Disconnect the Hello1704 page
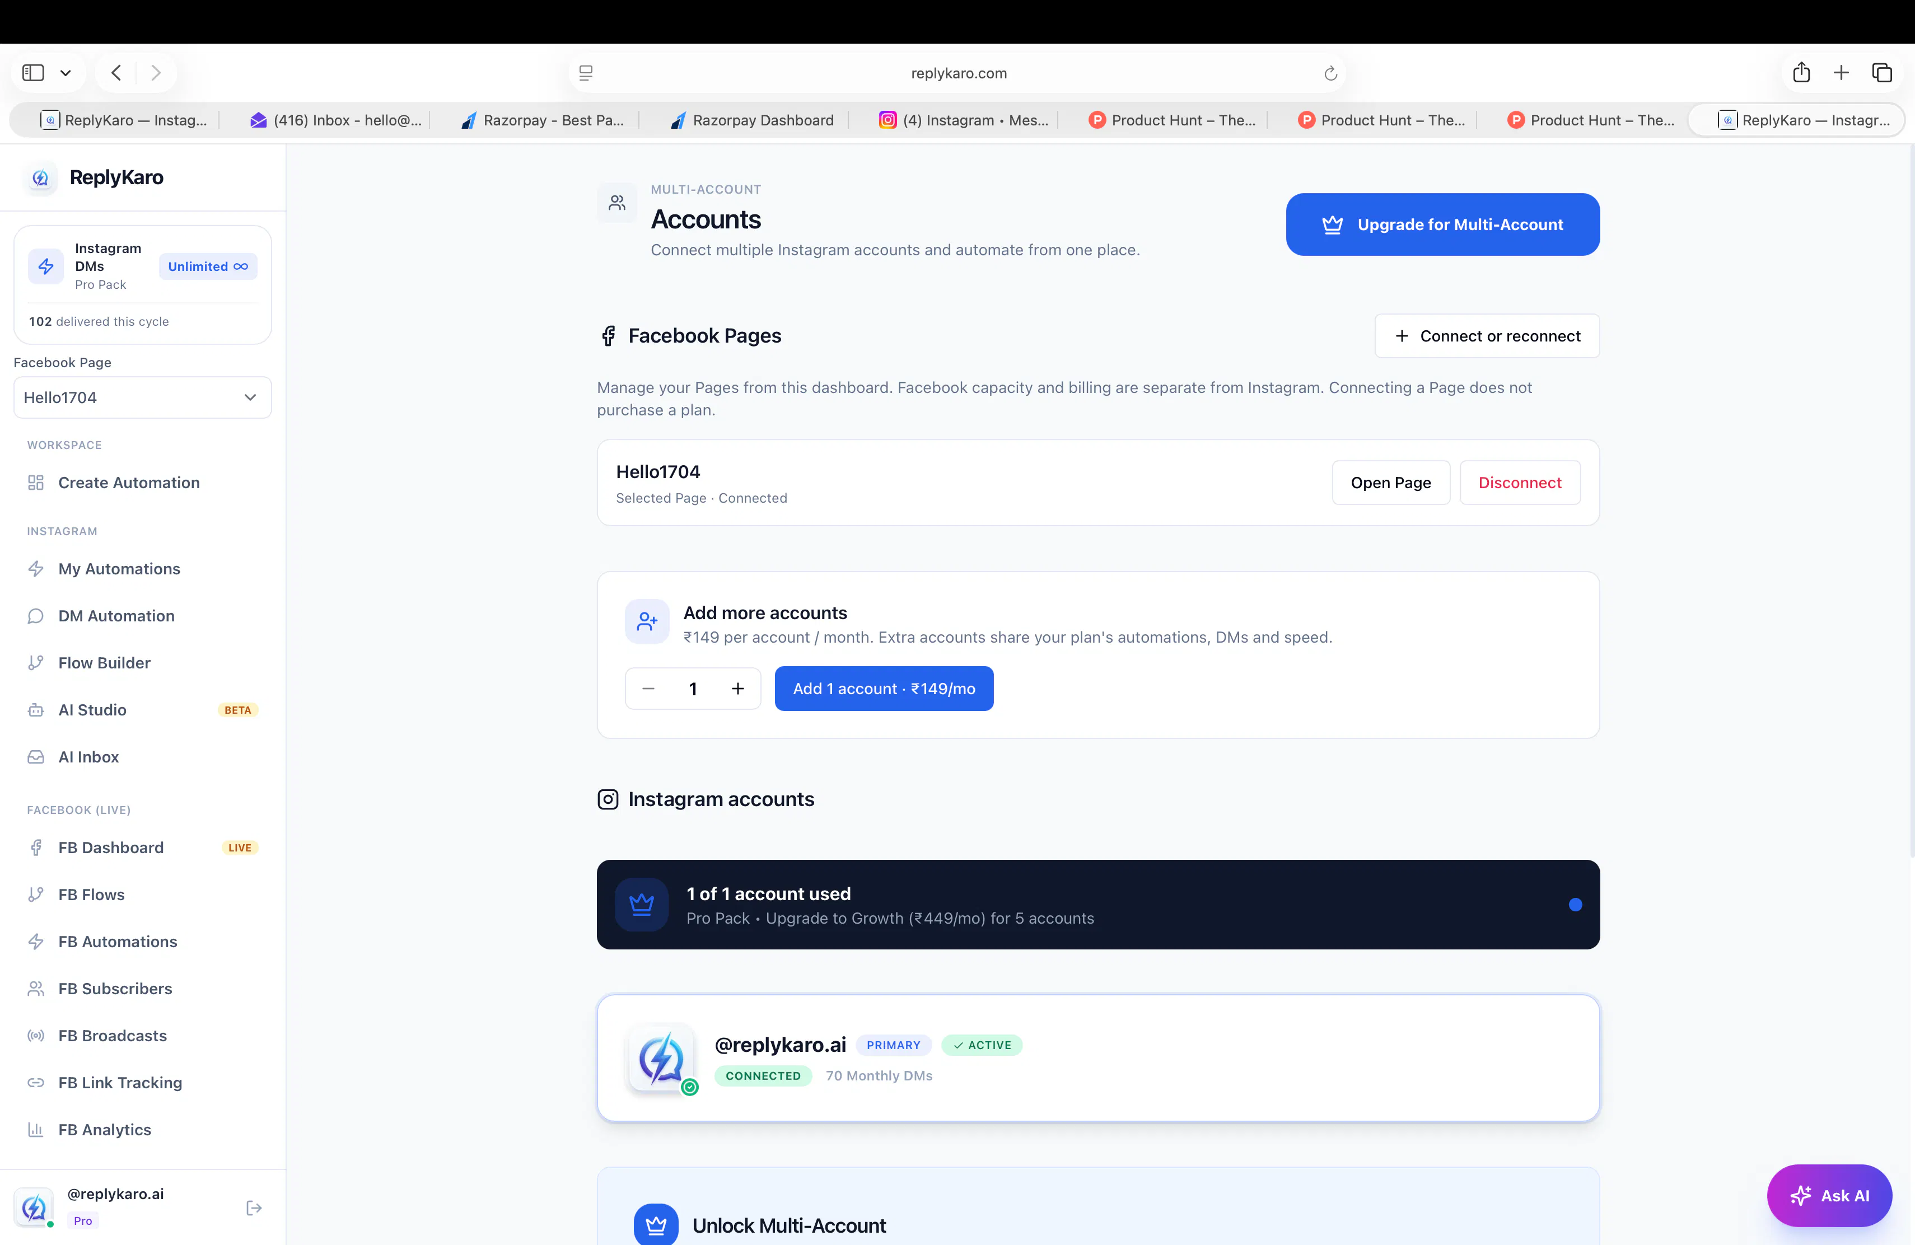The height and width of the screenshot is (1245, 1915). (x=1519, y=483)
